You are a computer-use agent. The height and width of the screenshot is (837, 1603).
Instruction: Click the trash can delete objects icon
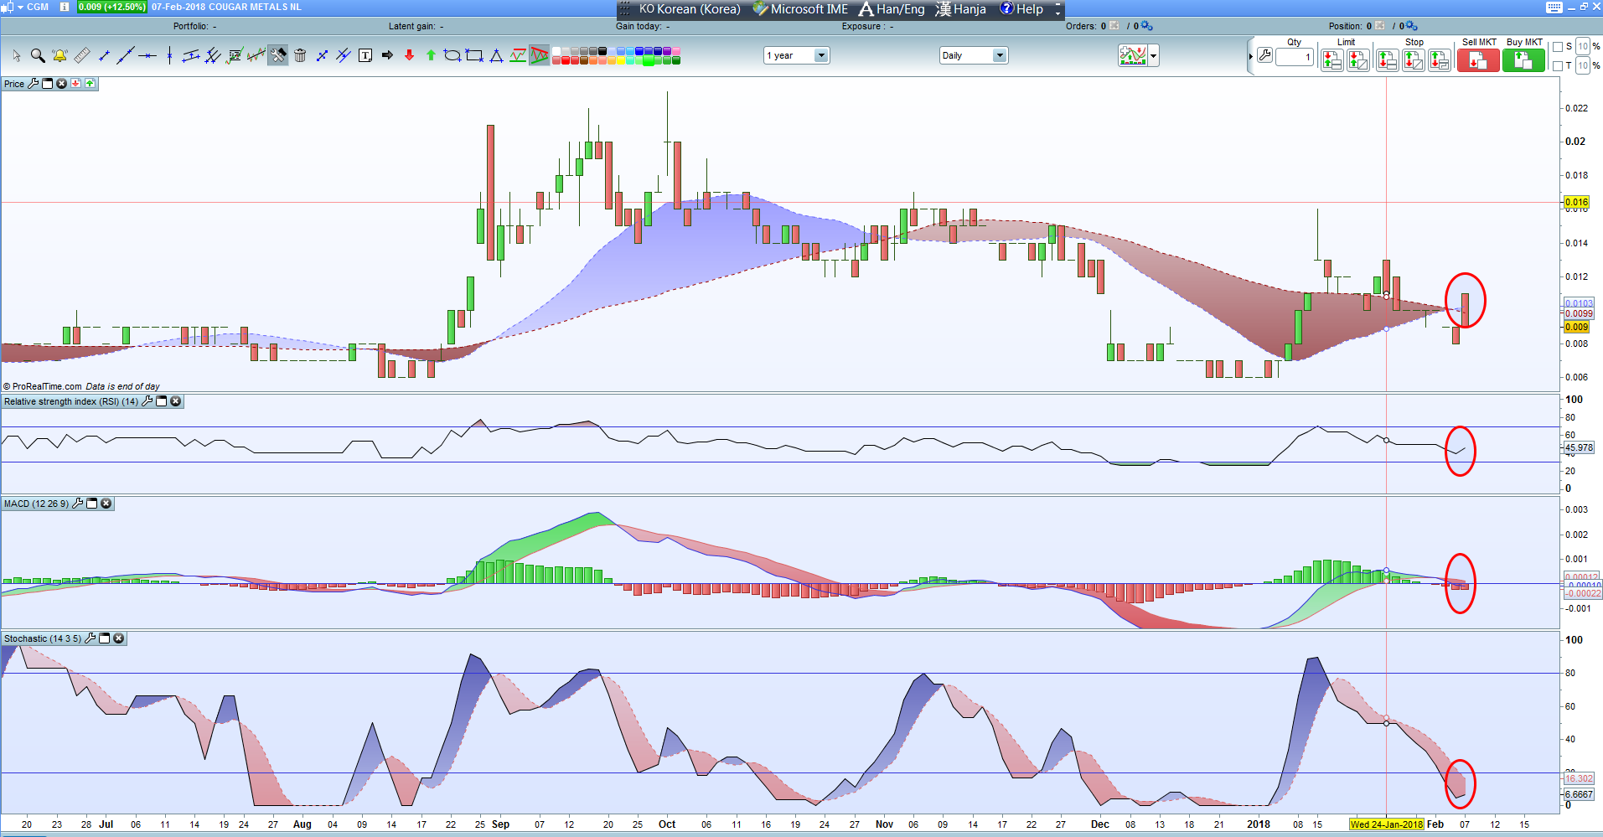point(300,55)
